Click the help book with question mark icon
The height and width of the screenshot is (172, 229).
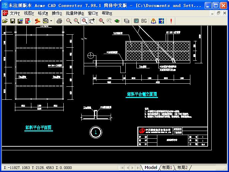[x=153, y=21]
